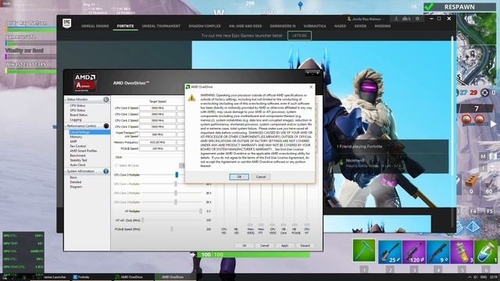Switch to the Fortnite launcher tab
The image size is (500, 281).
click(125, 26)
